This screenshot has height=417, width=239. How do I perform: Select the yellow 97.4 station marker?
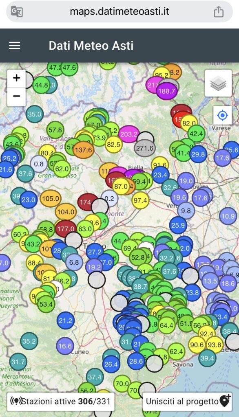coord(140,200)
